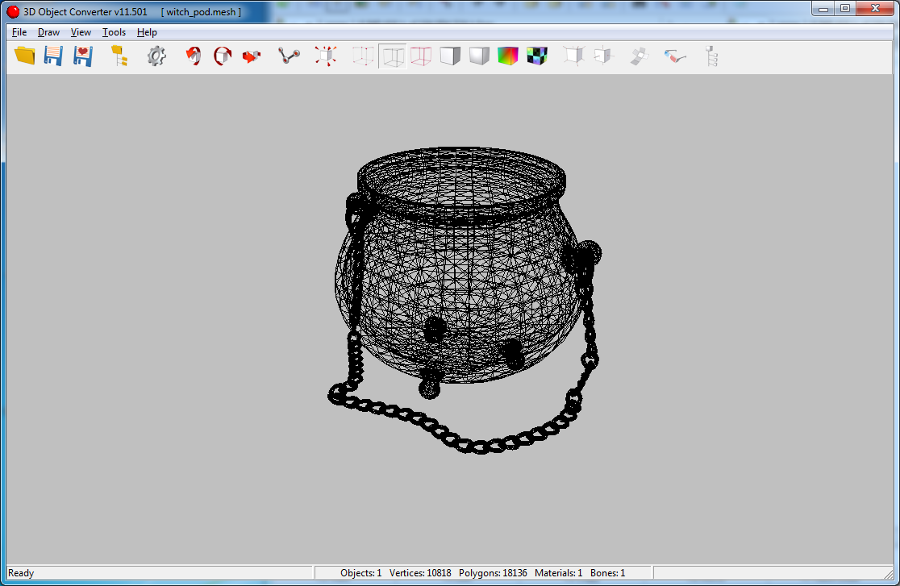This screenshot has width=900, height=586.
Task: Toggle the selected gray wireframe cube mode
Action: [x=393, y=56]
